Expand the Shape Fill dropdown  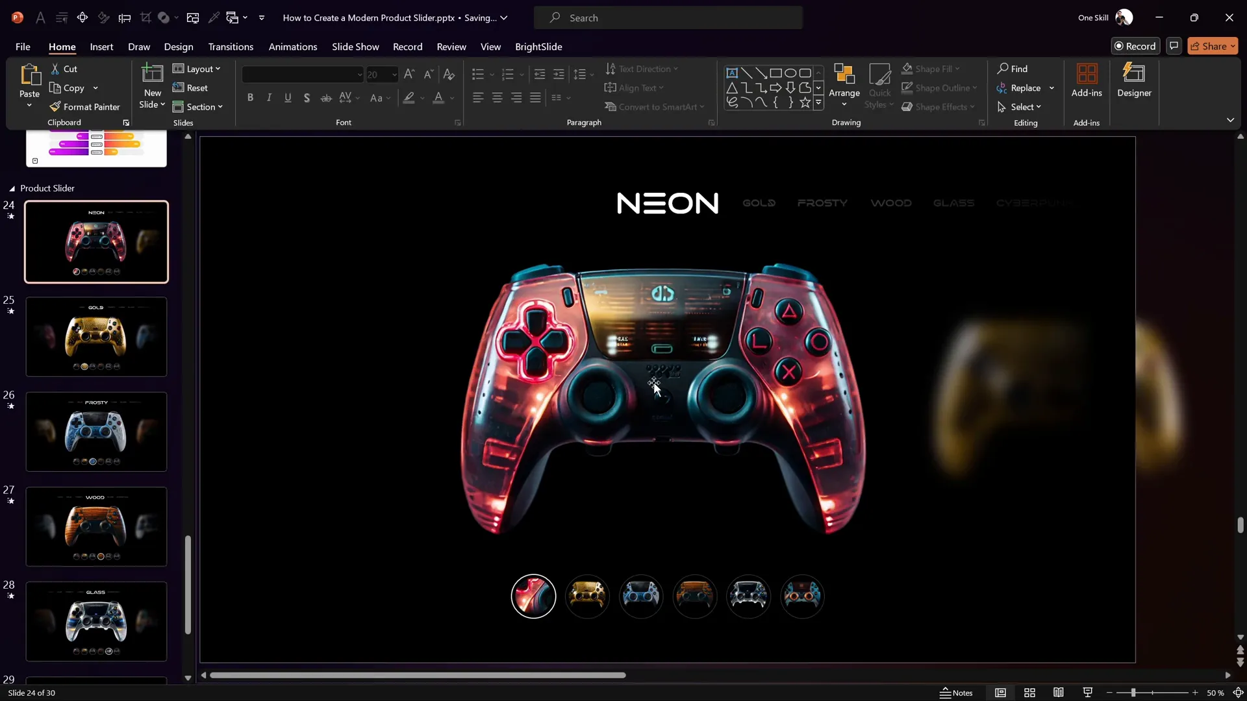click(x=957, y=69)
